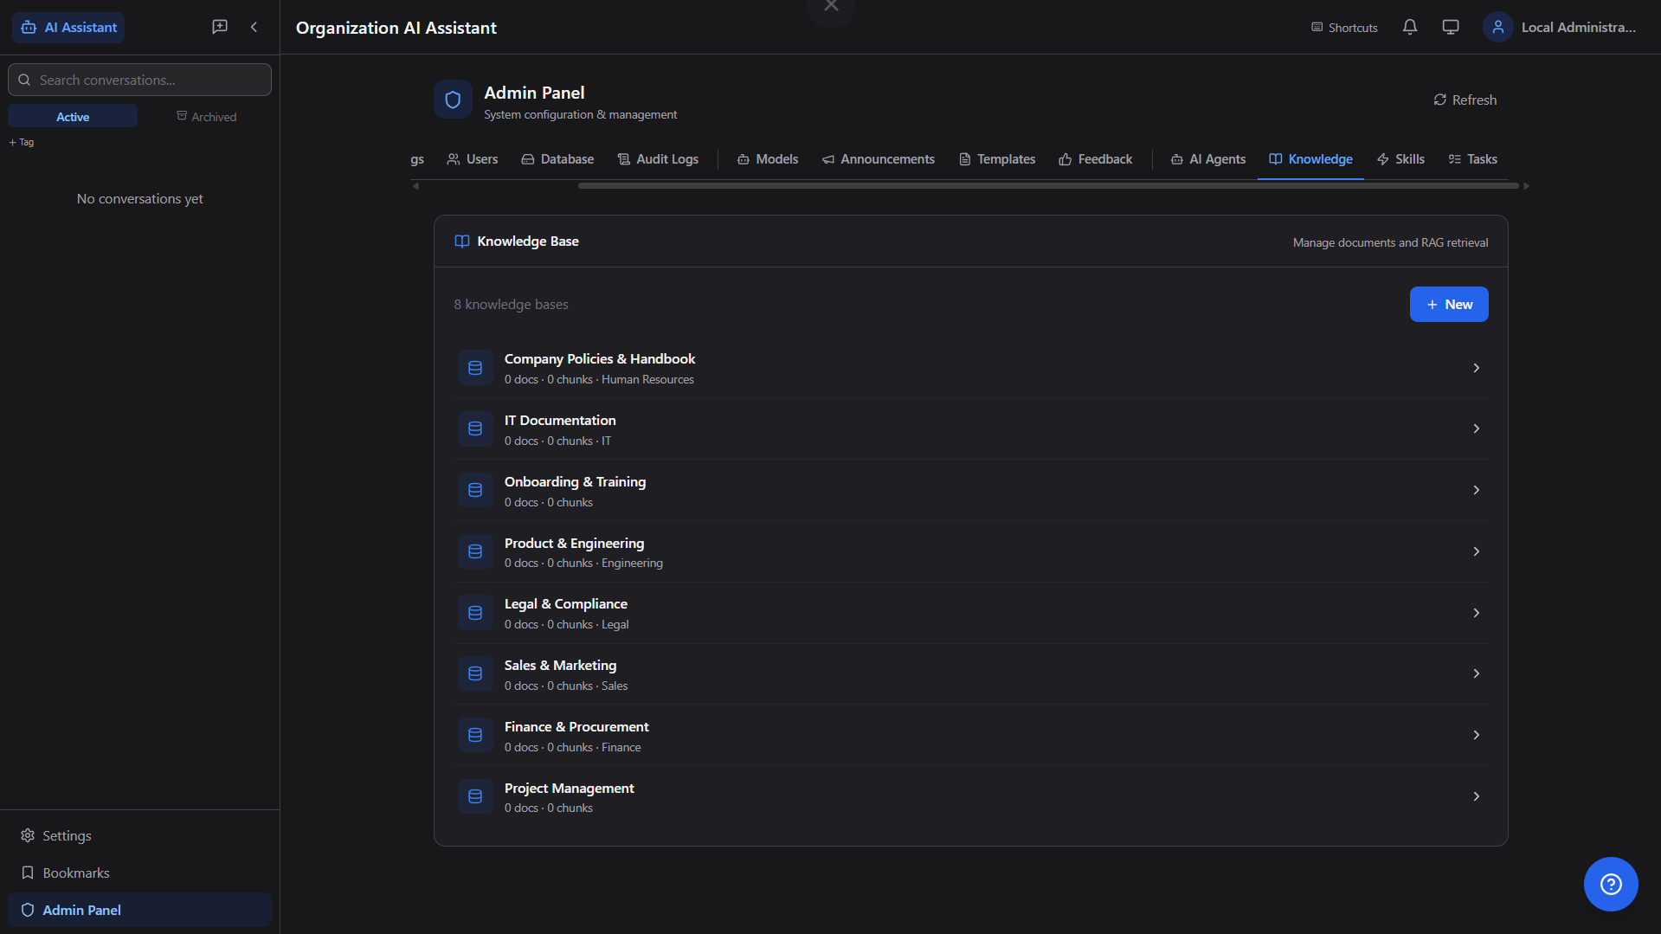
Task: Expand Legal & Compliance row chevron
Action: click(x=1476, y=613)
